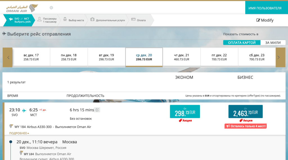This screenshot has width=288, height=160.
Task: Click the credit card icon for Оплата
Action: tap(133, 19)
